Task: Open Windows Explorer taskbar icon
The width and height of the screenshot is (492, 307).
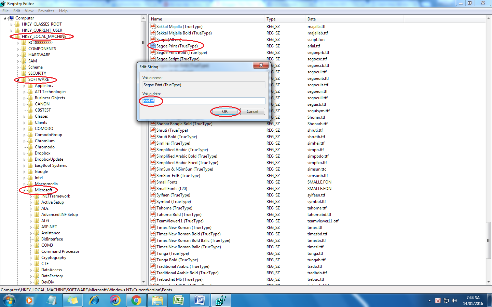Action: click(158, 300)
